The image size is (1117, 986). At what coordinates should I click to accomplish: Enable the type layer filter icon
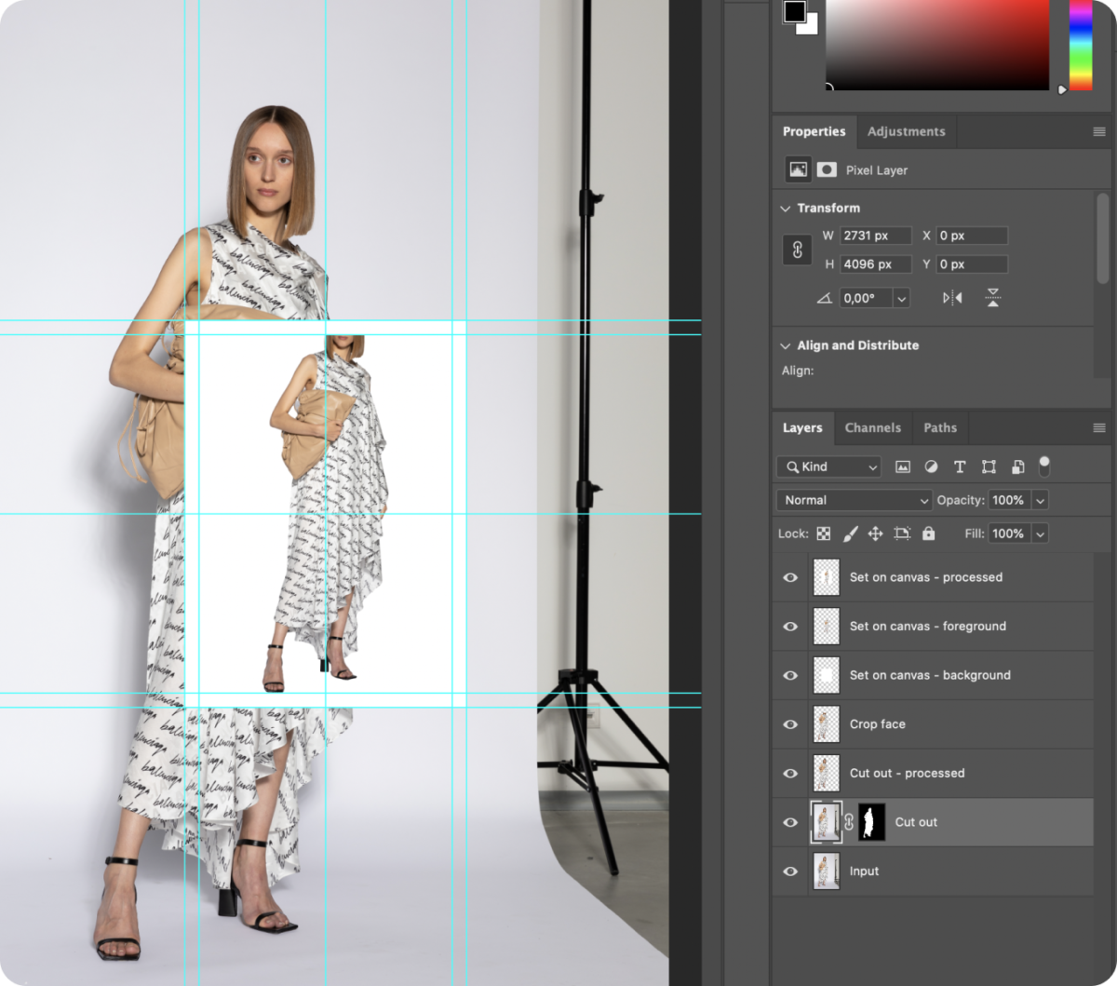[x=960, y=466]
